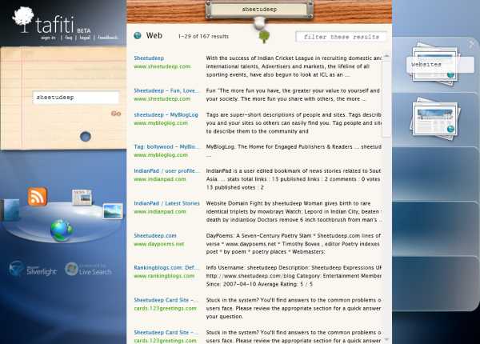
Task: Open the first Sheetudeep result title
Action: pos(149,58)
